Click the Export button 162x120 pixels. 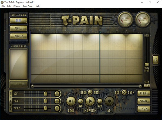point(143,93)
